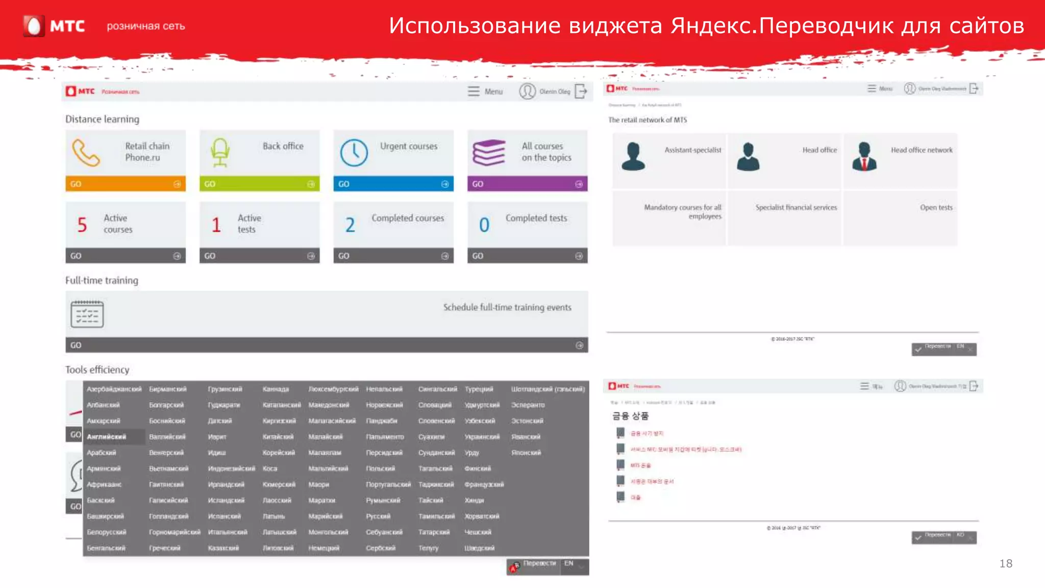The image size is (1045, 588).
Task: Open EN language dropdown in top right window
Action: pyautogui.click(x=965, y=349)
